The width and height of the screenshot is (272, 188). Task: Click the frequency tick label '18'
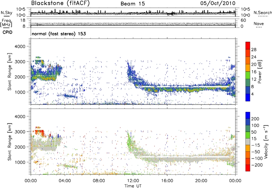(x=23, y=20)
